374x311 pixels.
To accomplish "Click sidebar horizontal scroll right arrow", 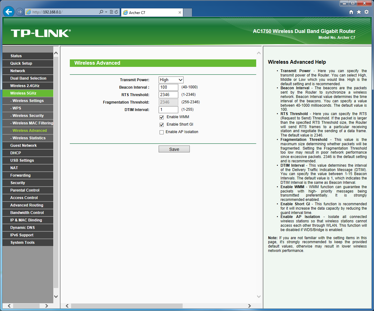I will pyautogui.click(x=47, y=306).
